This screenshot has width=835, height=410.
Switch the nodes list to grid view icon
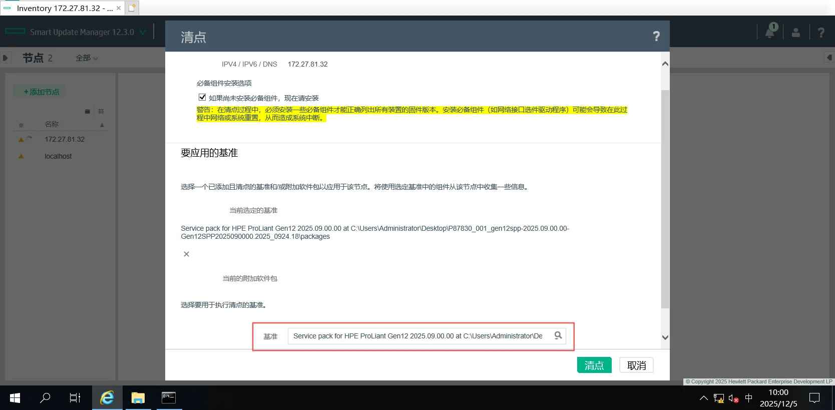[101, 111]
